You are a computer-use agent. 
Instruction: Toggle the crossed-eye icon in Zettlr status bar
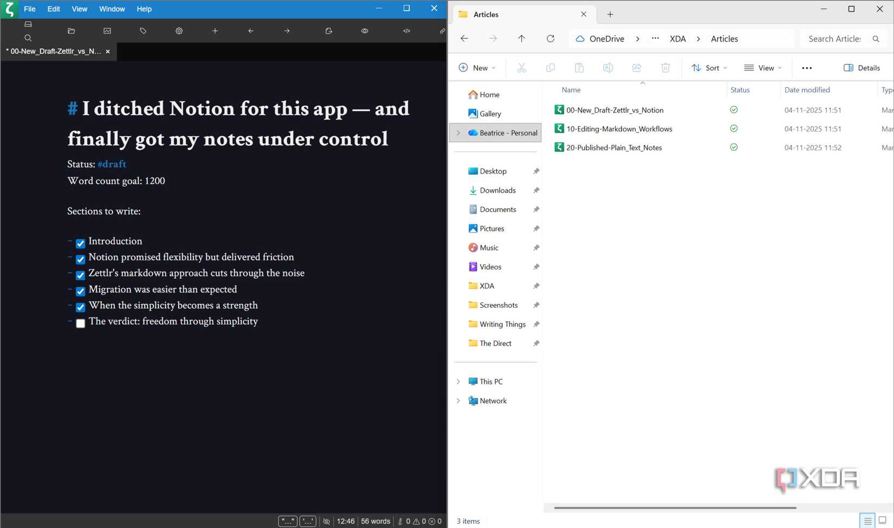pos(326,522)
